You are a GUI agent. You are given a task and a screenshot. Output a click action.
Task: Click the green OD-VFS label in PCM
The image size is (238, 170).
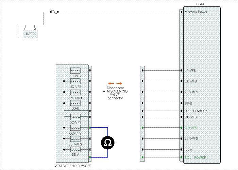click(191, 128)
